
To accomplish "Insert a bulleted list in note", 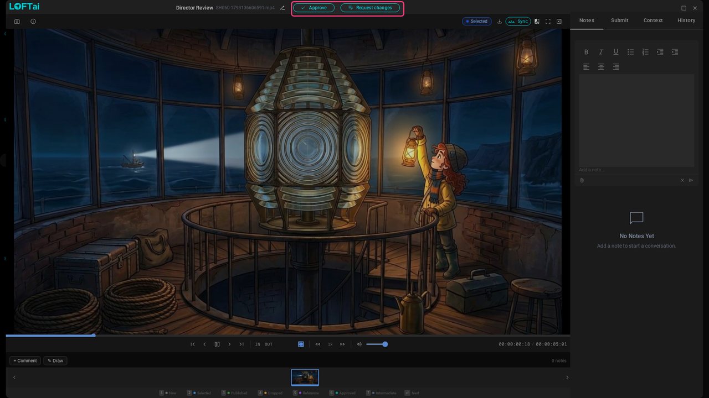I will (630, 52).
